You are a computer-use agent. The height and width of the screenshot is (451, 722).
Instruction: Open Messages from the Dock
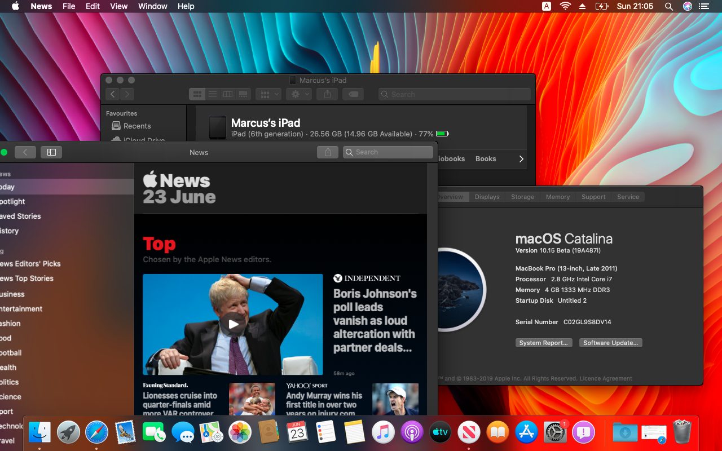(x=183, y=432)
